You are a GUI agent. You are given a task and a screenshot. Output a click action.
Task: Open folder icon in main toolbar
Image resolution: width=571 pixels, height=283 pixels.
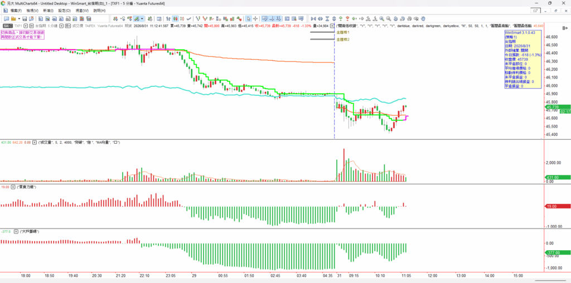pos(13,18)
